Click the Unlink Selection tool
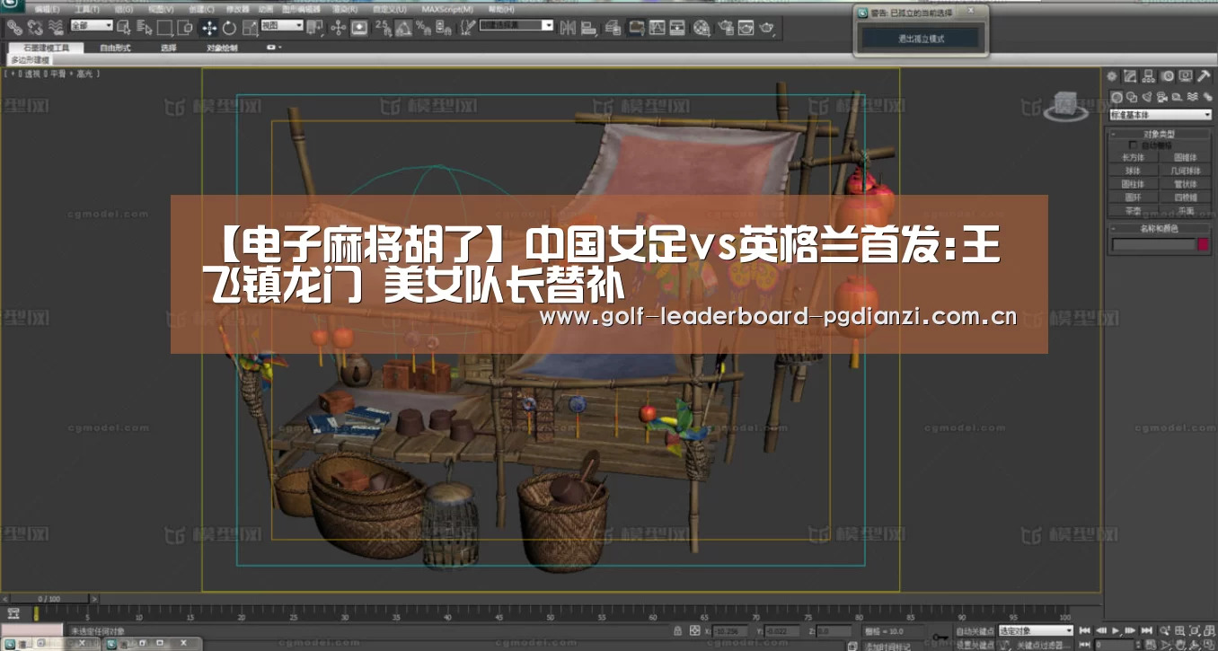This screenshot has width=1218, height=651. pyautogui.click(x=35, y=28)
